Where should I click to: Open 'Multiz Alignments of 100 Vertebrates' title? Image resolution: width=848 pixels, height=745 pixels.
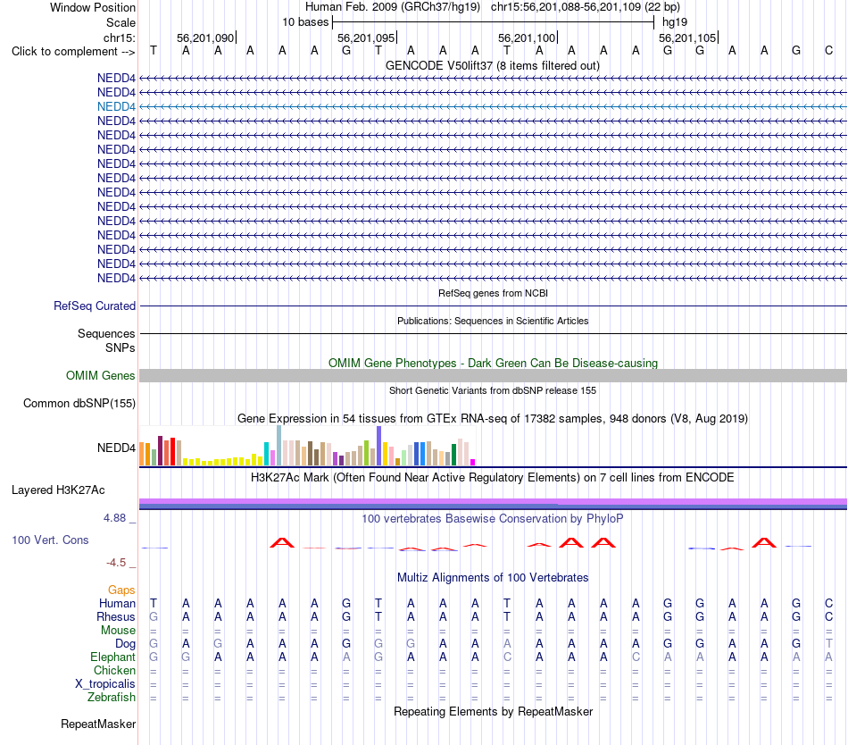coord(493,578)
